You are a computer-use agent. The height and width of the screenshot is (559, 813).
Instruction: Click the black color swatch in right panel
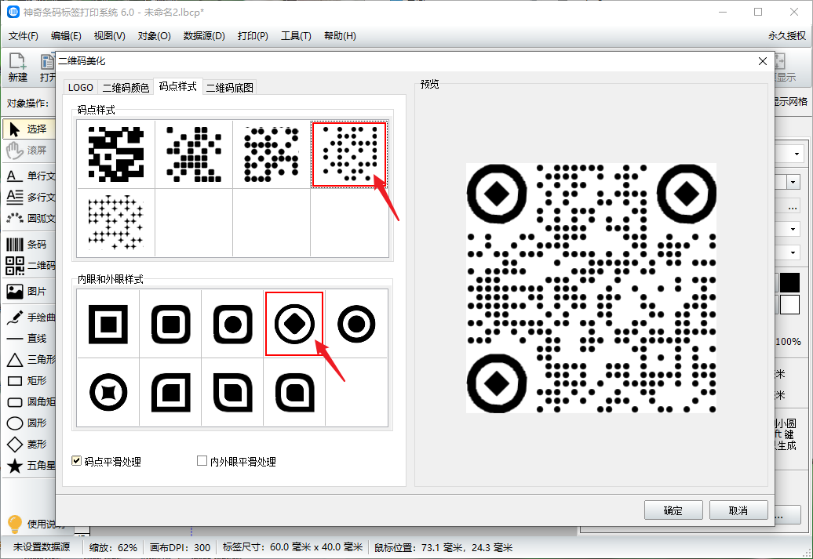click(789, 283)
